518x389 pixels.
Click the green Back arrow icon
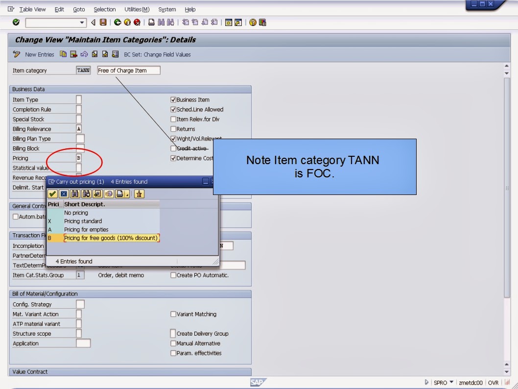point(118,22)
